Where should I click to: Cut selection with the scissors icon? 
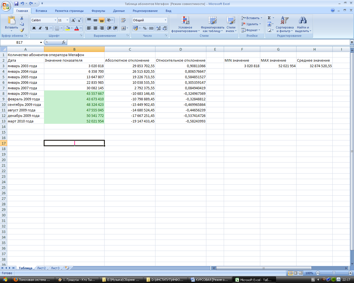[22, 18]
